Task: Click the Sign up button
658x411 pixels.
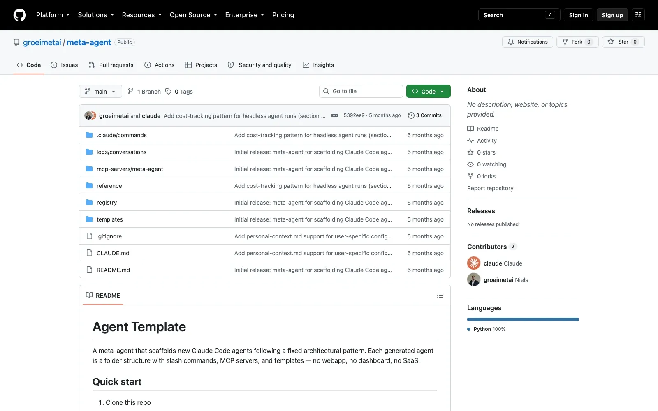Action: tap(612, 15)
